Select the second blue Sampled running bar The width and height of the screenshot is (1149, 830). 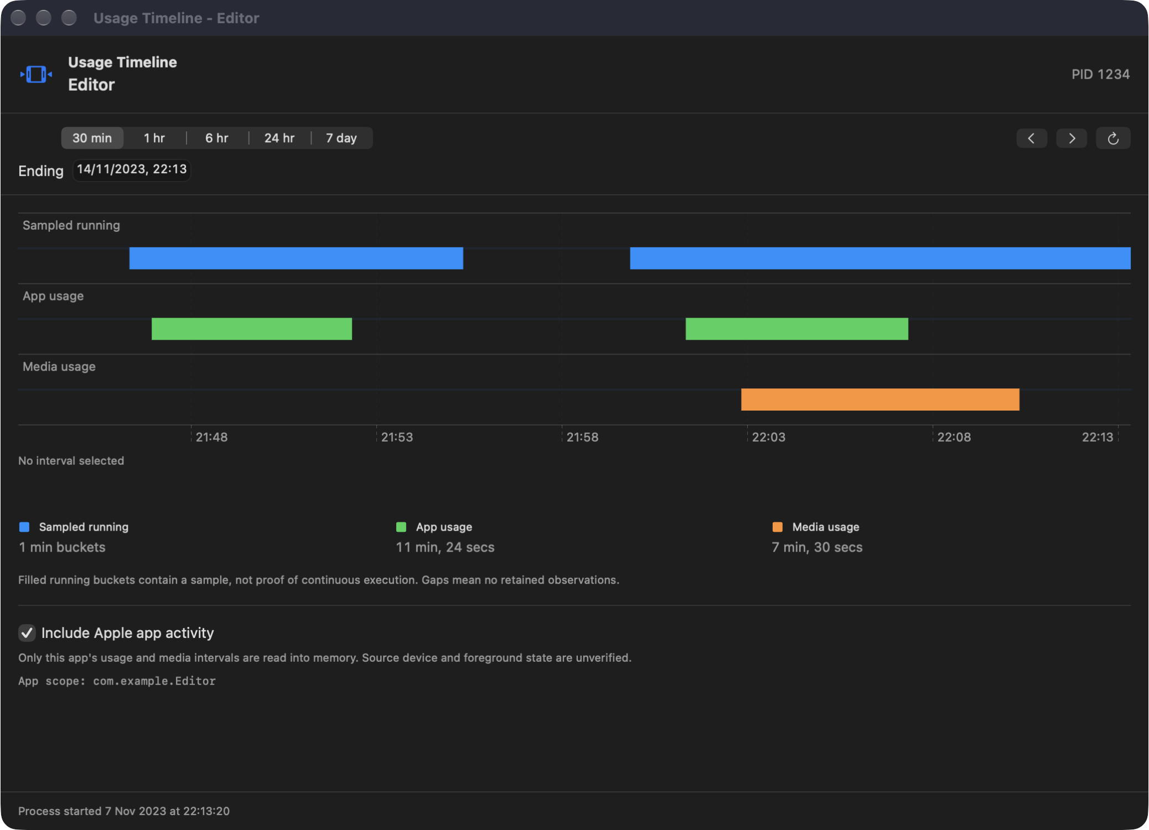pyautogui.click(x=880, y=258)
